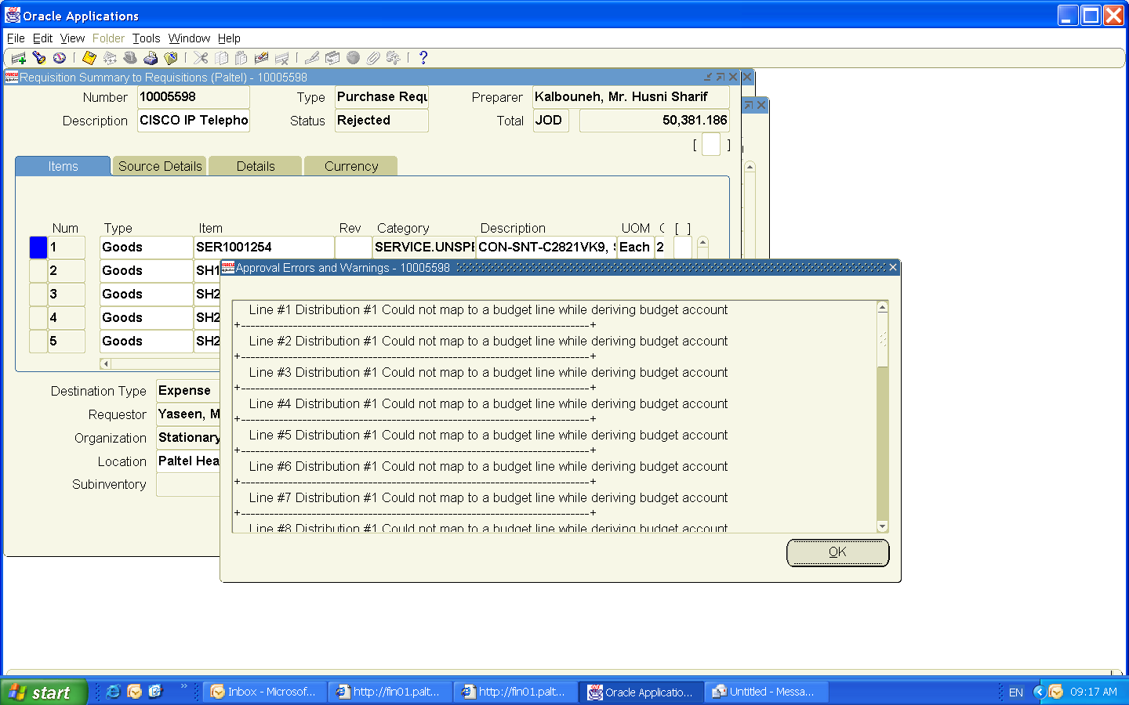1129x705 pixels.
Task: Click the question mark Help icon
Action: pos(423,58)
